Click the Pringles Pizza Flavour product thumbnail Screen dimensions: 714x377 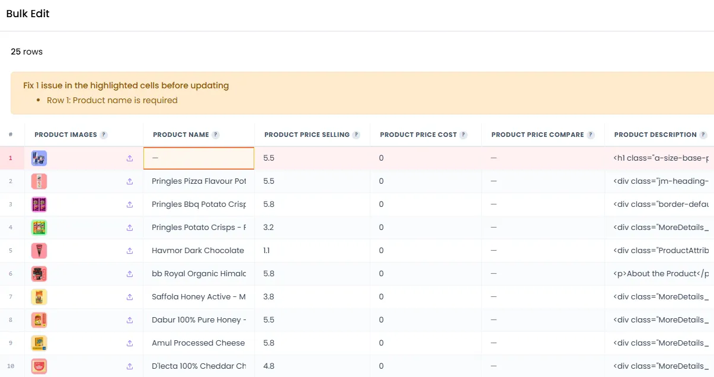(39, 181)
